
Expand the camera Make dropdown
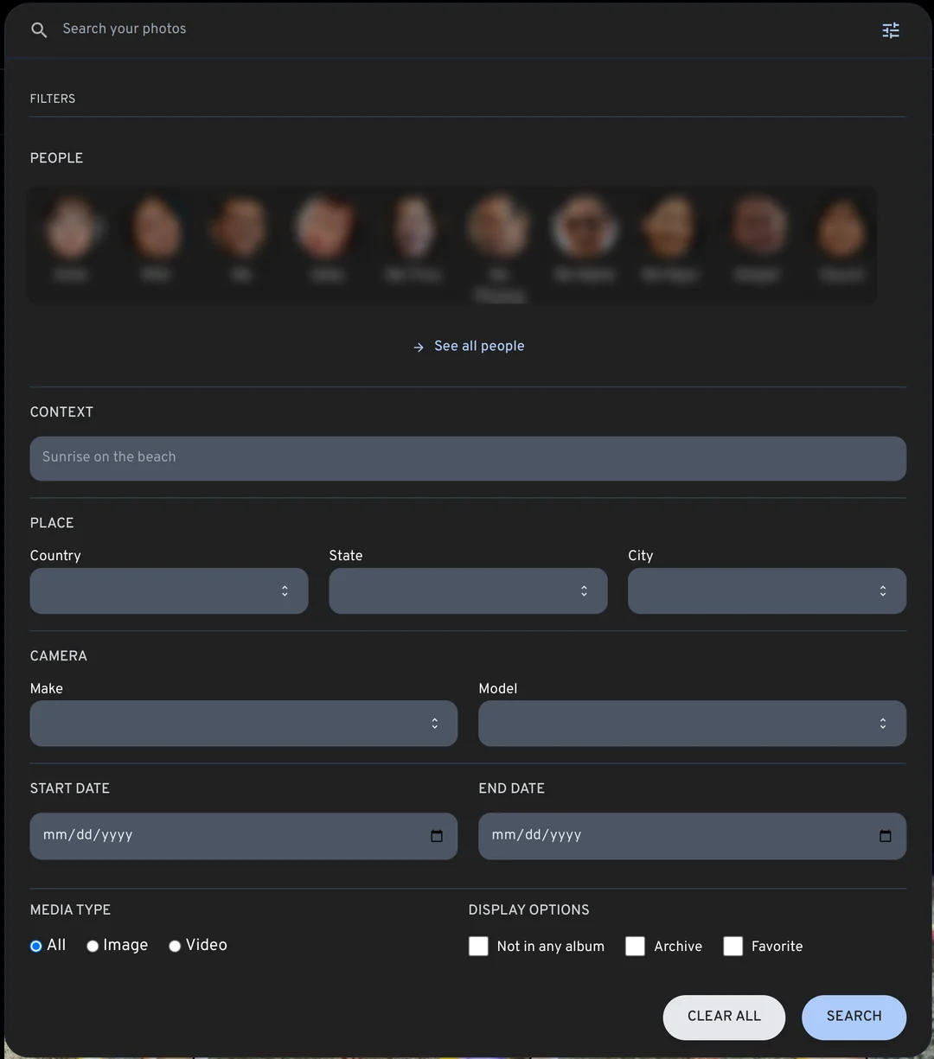click(243, 724)
